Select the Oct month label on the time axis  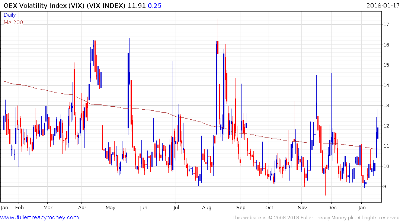(269, 208)
